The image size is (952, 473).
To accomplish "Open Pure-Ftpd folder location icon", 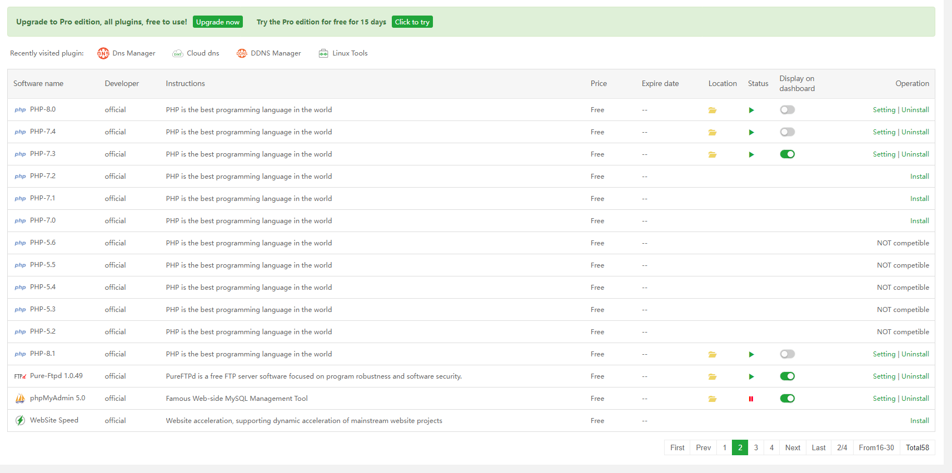I will click(x=712, y=376).
